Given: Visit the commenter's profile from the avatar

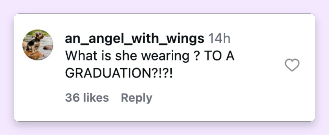Looking at the screenshot, I should [x=38, y=45].
